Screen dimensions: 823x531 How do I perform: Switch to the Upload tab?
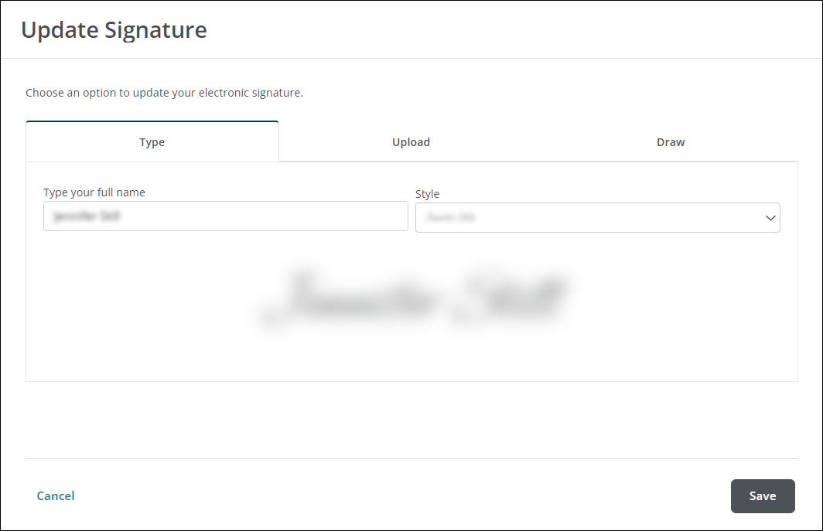pyautogui.click(x=411, y=142)
